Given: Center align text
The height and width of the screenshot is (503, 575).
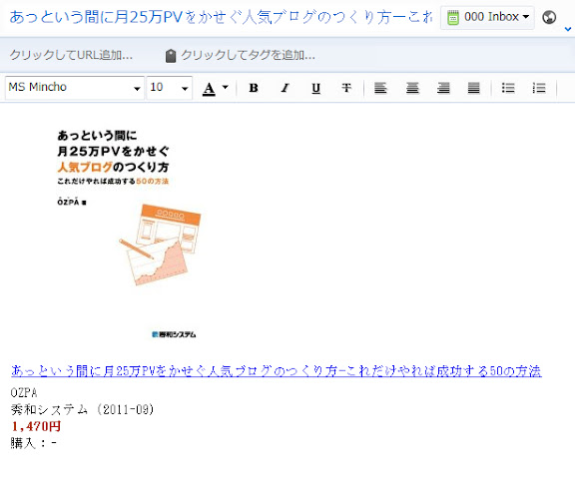Looking at the screenshot, I should click(412, 88).
